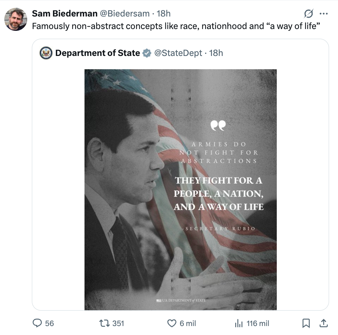Click the main tweet text about non-abstract concepts
The width and height of the screenshot is (338, 335).
coord(175,26)
